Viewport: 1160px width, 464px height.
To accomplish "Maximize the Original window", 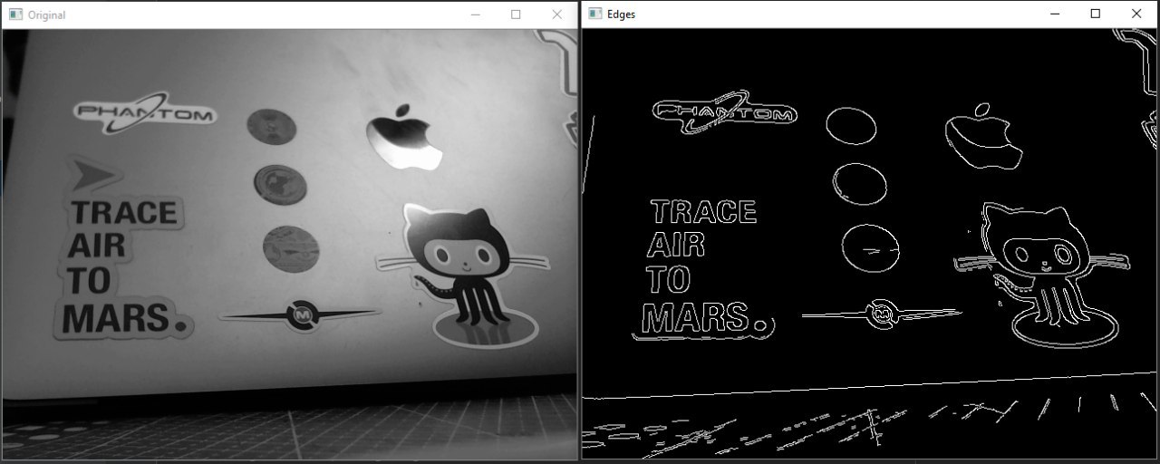I will (516, 14).
